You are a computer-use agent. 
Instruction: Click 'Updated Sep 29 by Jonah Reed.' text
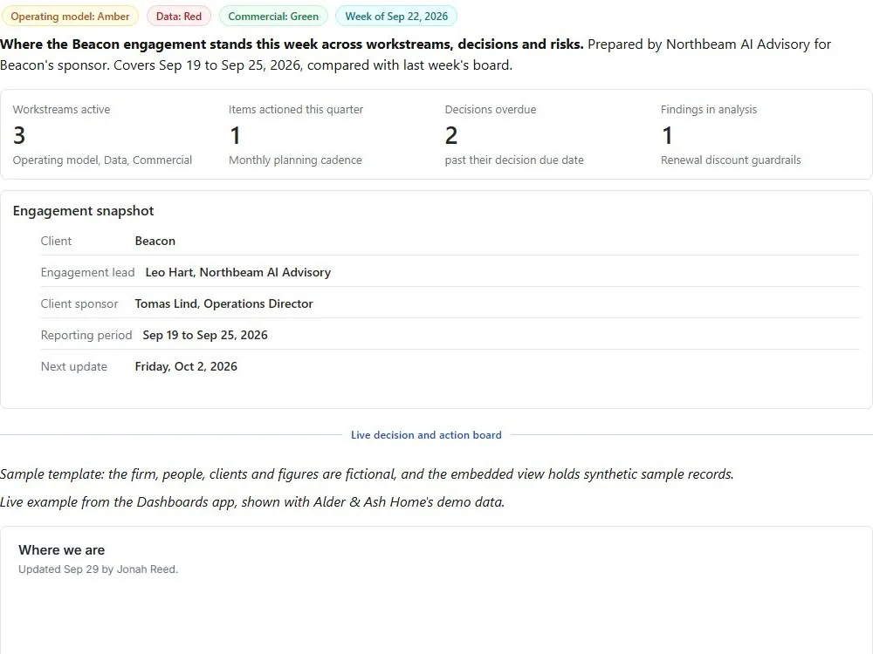click(98, 569)
